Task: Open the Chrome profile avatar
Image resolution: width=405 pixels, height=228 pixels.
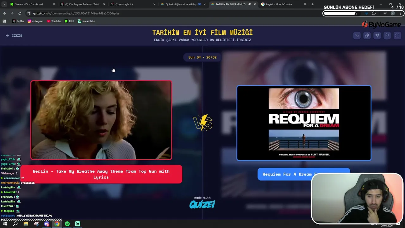Action: pyautogui.click(x=393, y=13)
